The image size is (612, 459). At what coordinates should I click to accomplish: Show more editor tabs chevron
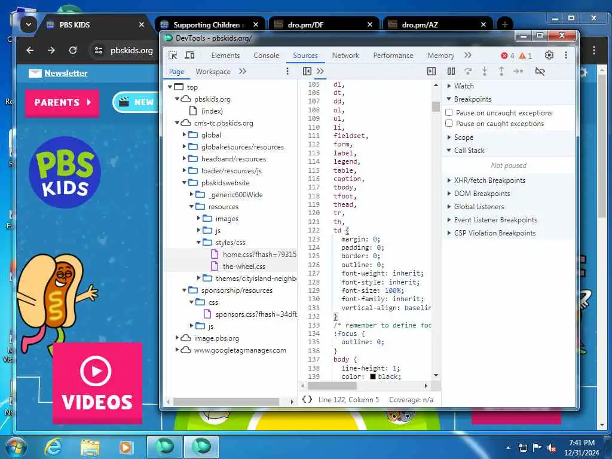[x=320, y=71]
